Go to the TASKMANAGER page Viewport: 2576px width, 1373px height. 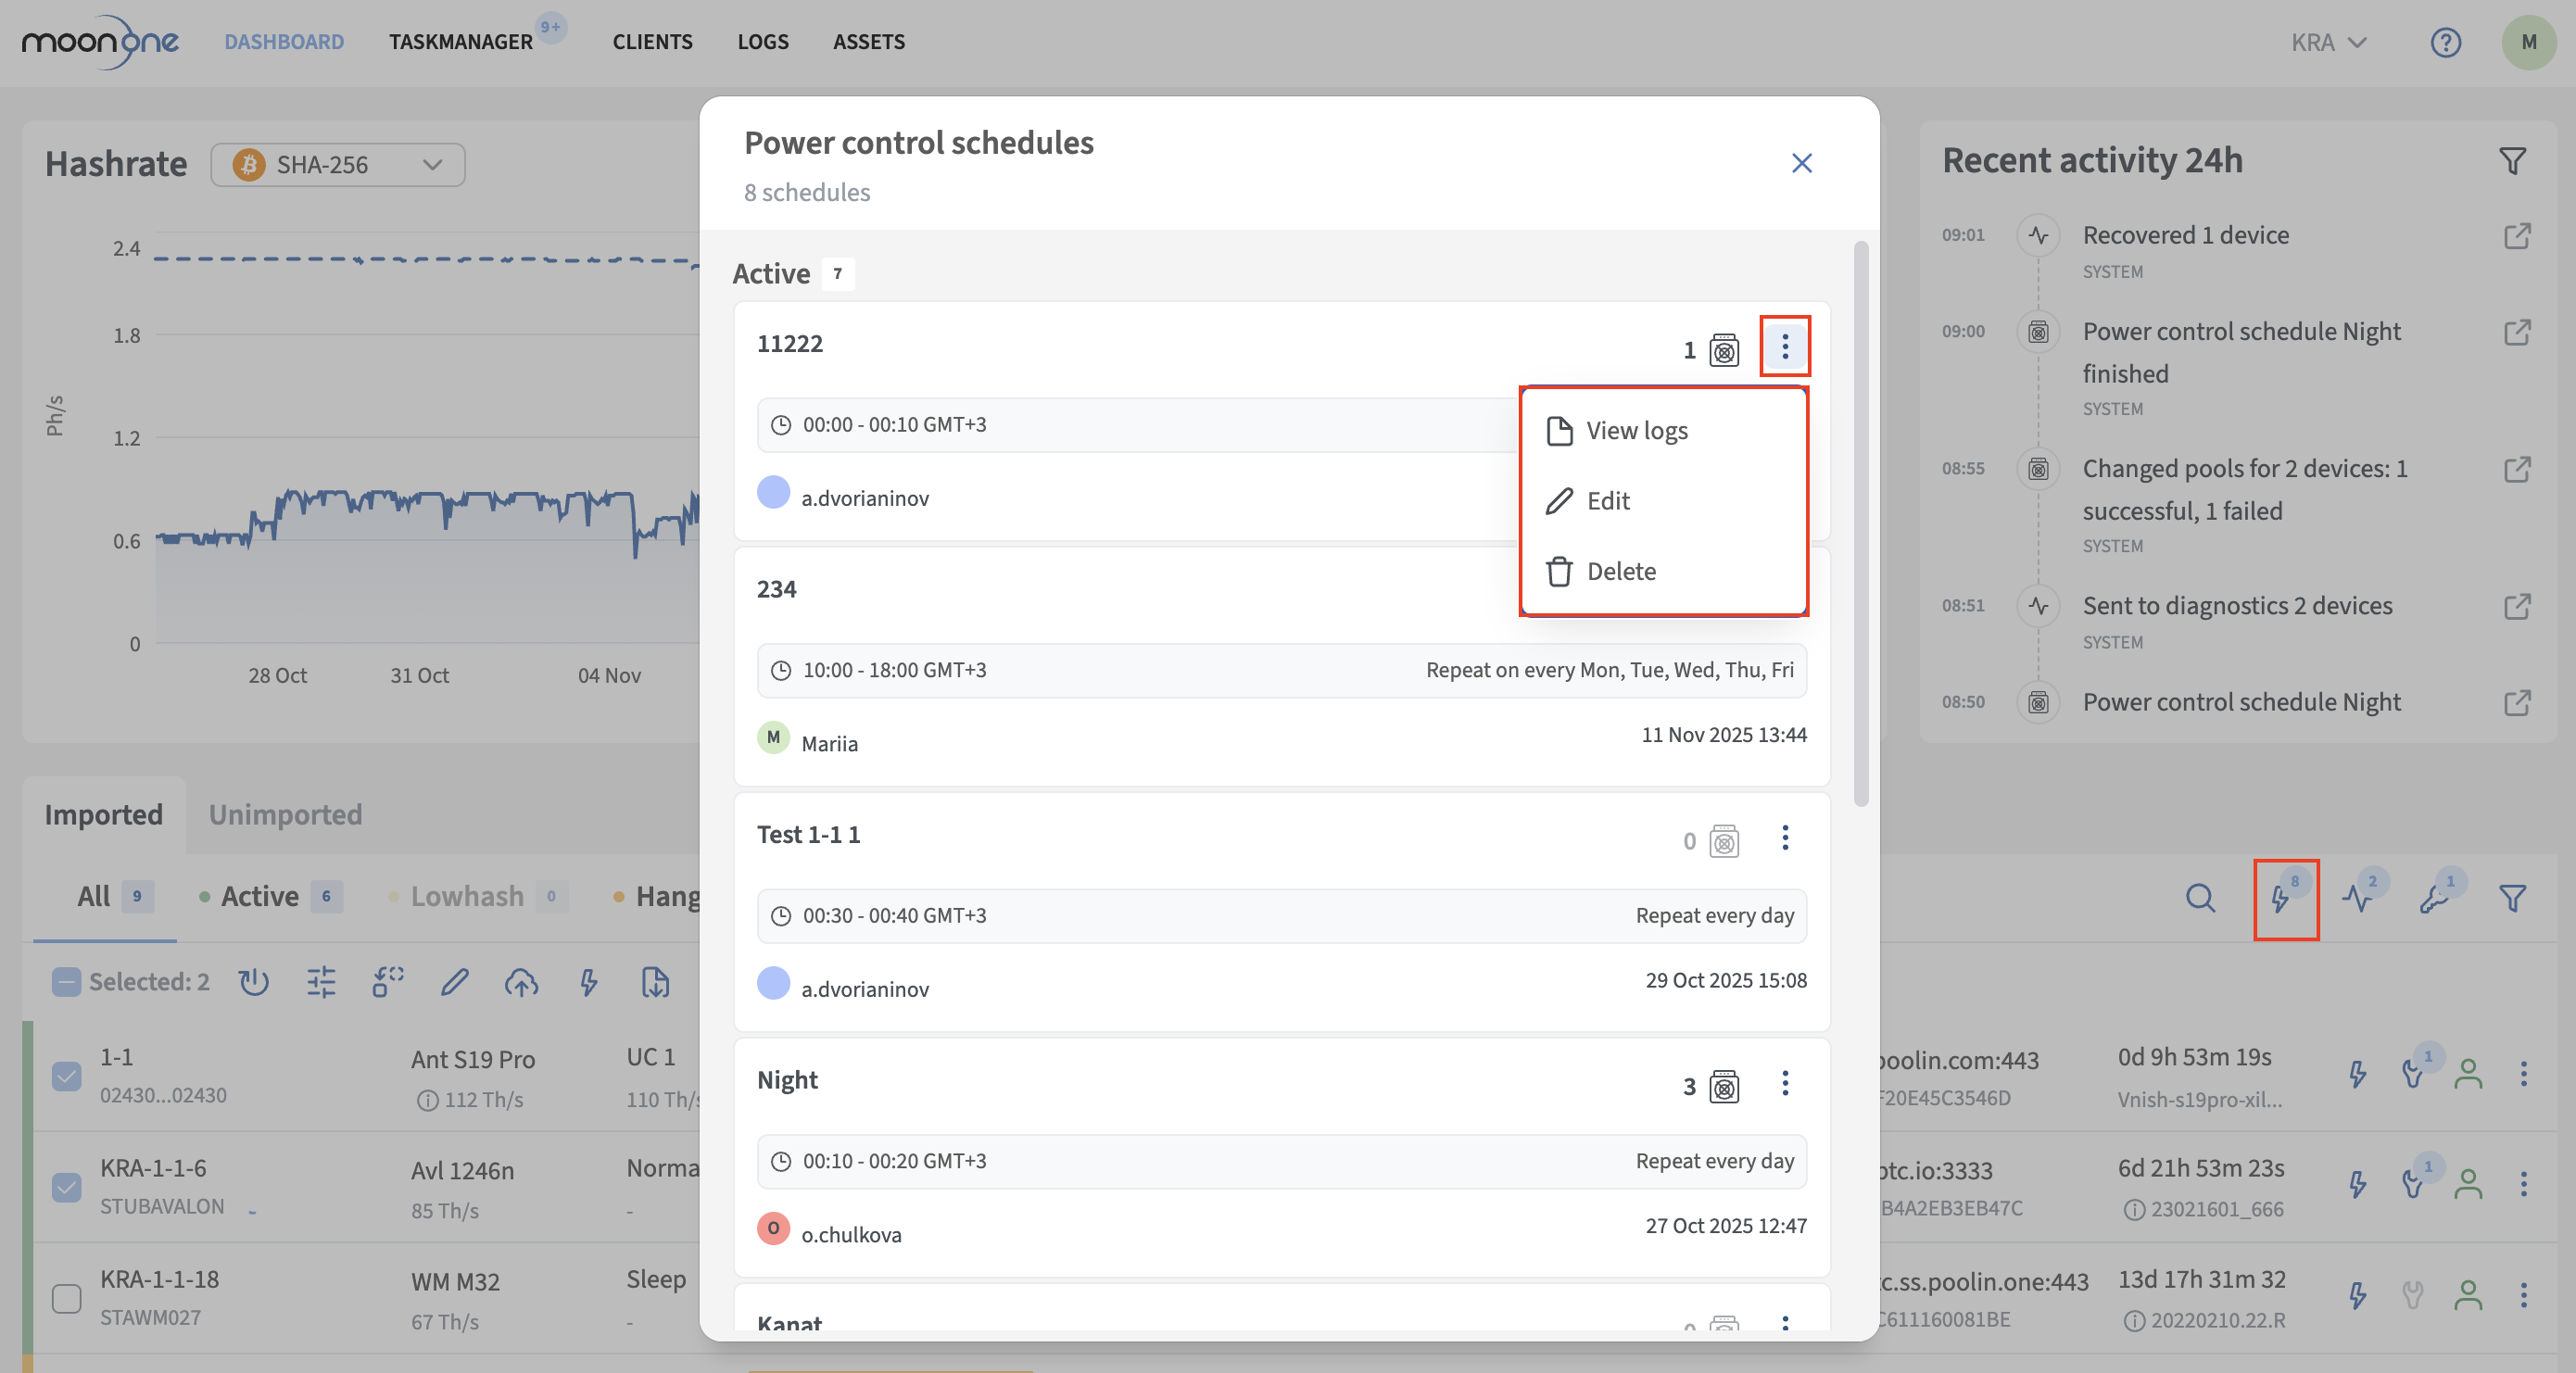(461, 42)
